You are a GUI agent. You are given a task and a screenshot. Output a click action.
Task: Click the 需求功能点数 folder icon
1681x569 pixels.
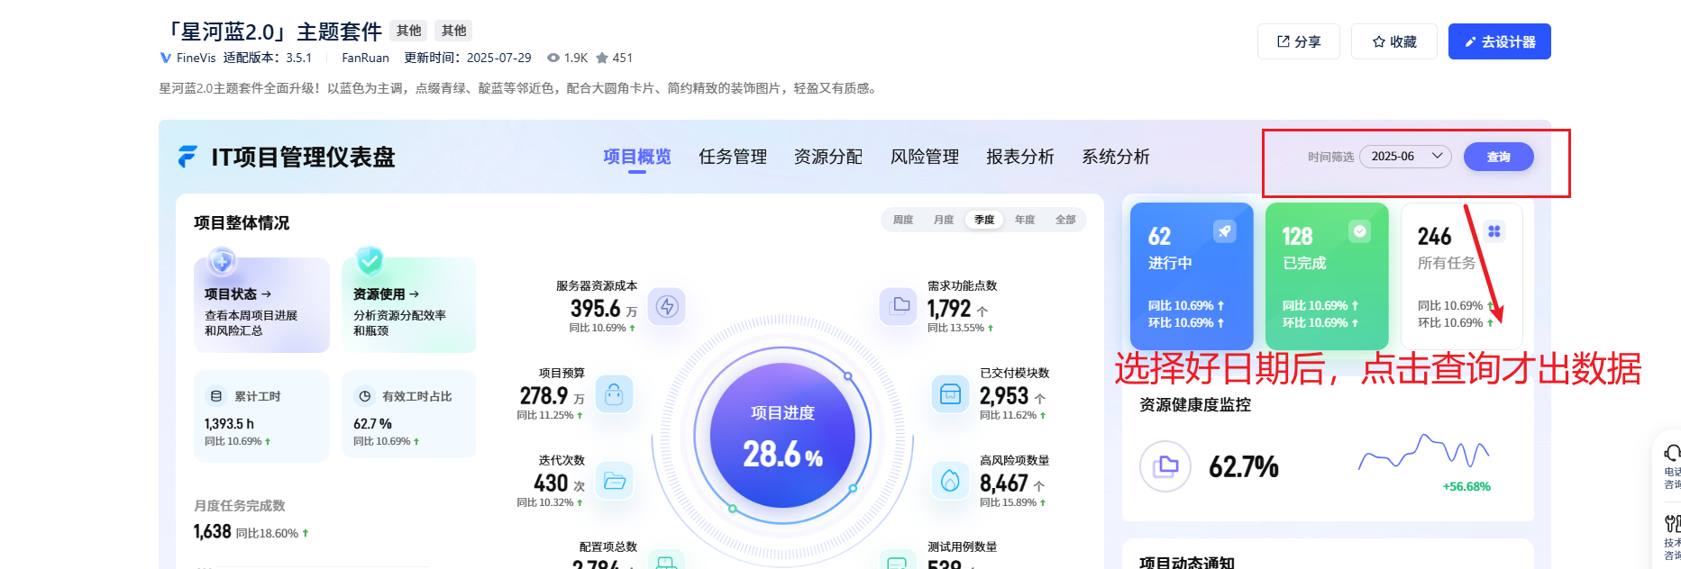coord(900,306)
